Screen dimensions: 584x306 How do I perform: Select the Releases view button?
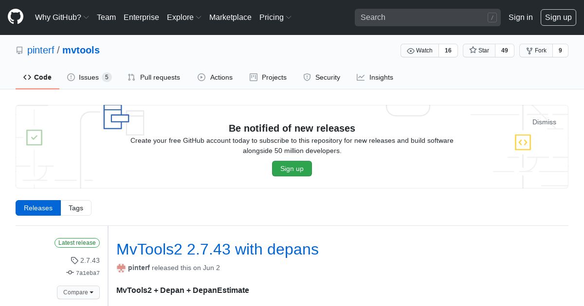38,208
